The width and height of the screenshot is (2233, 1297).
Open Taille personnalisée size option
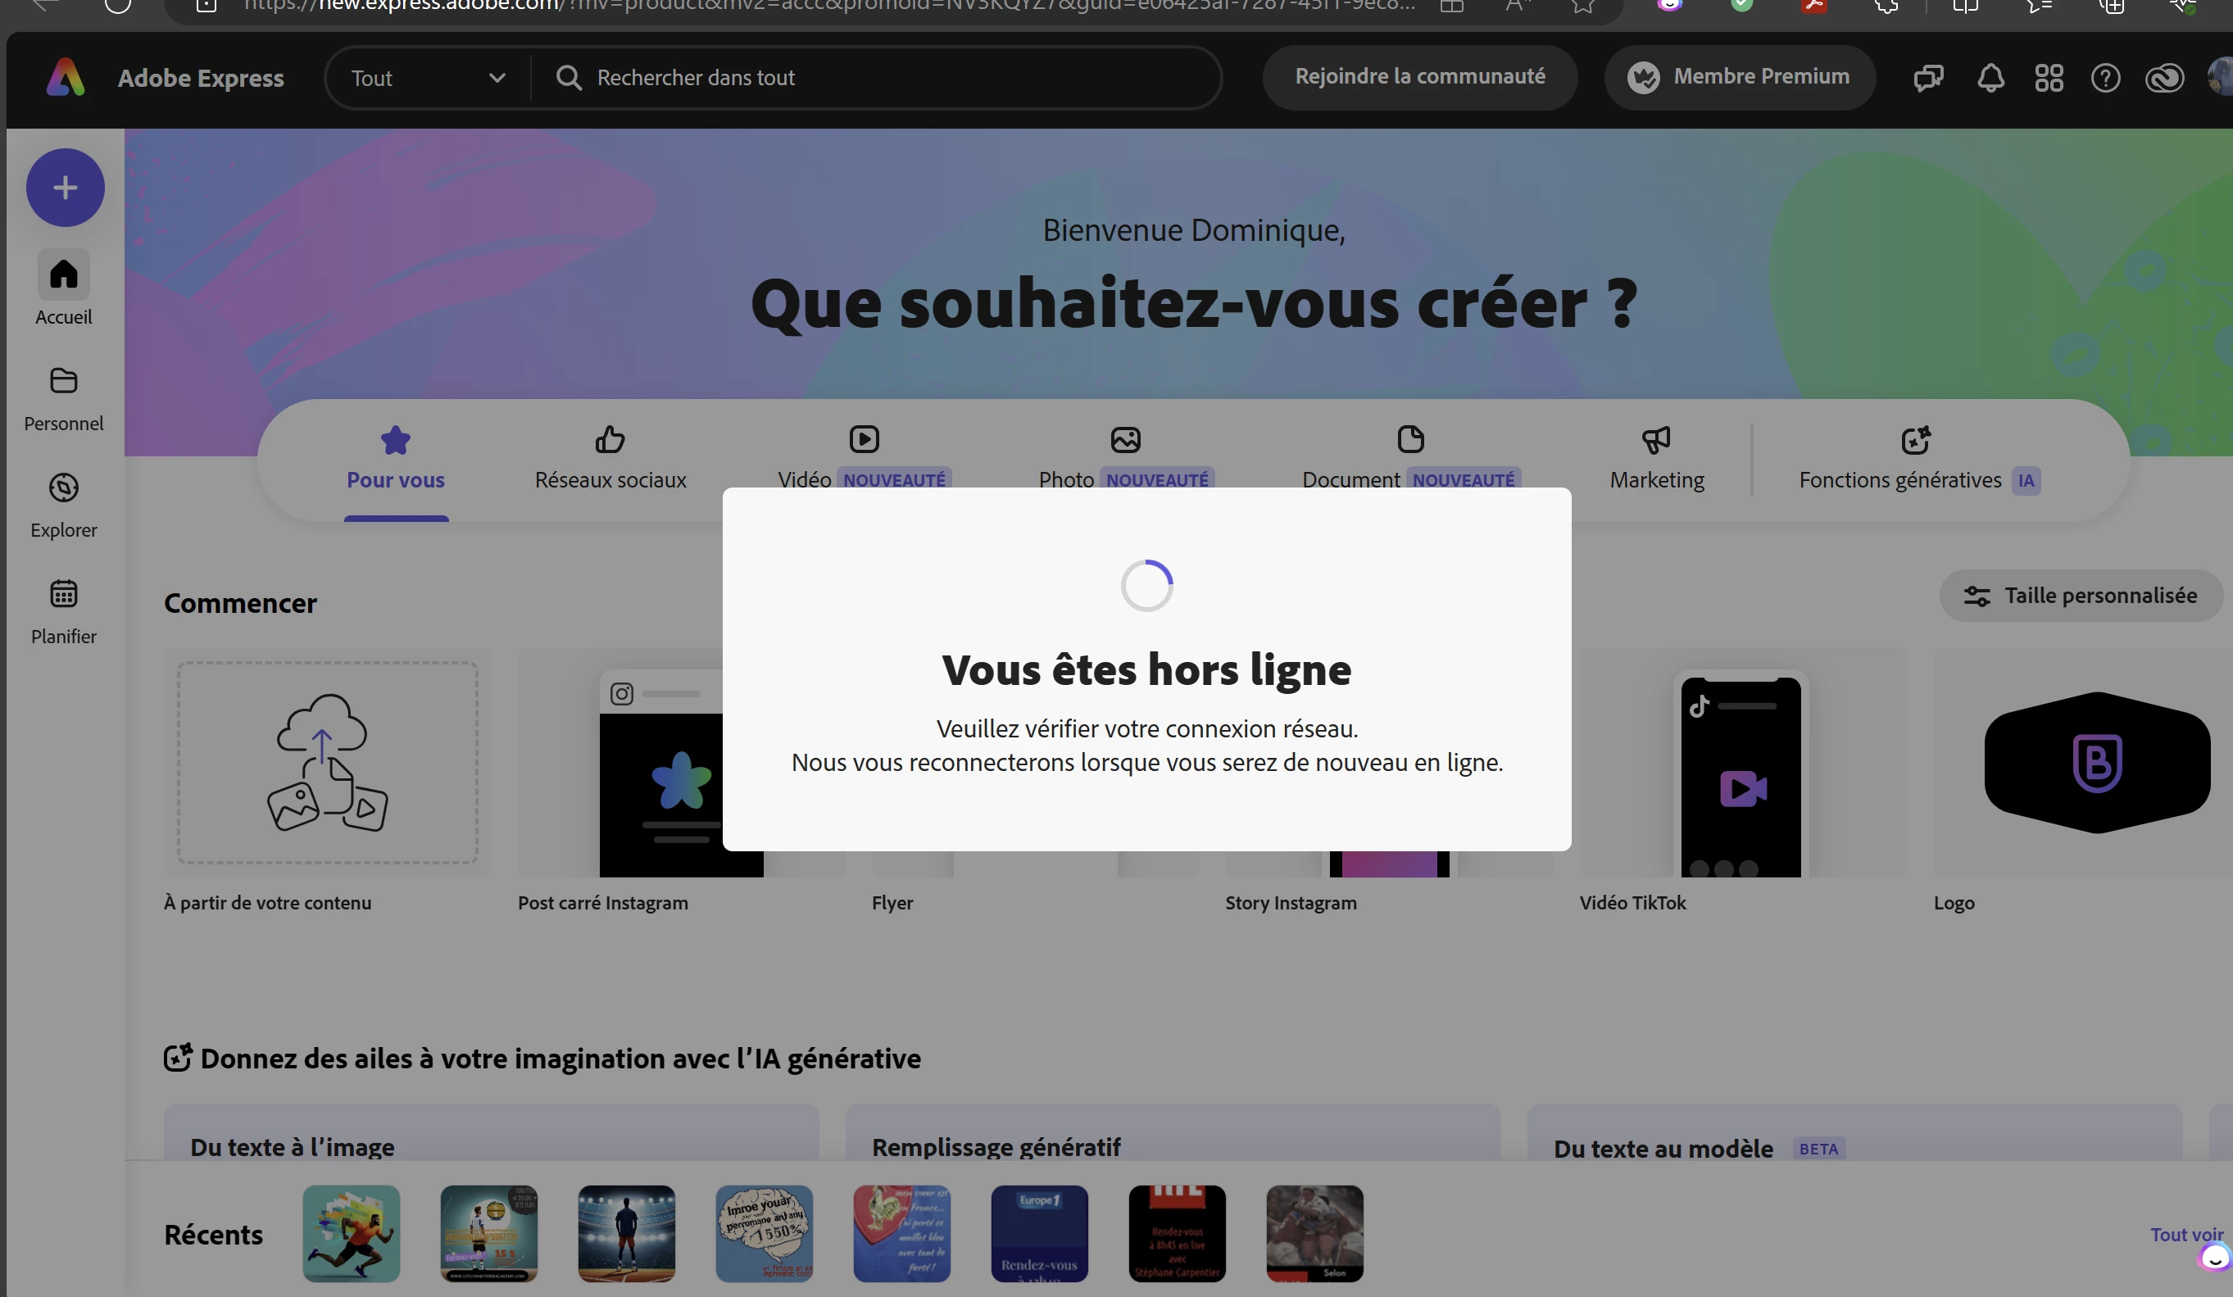[x=2081, y=596]
